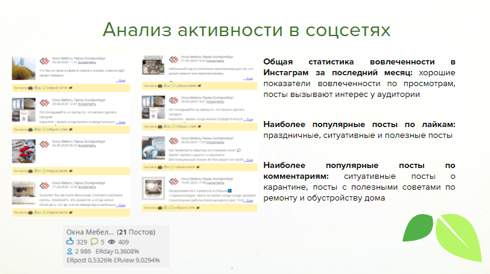The height and width of the screenshot is (274, 490).
Task: Click the logo of the right-column 20.04.2020 post
Action: pos(174,100)
